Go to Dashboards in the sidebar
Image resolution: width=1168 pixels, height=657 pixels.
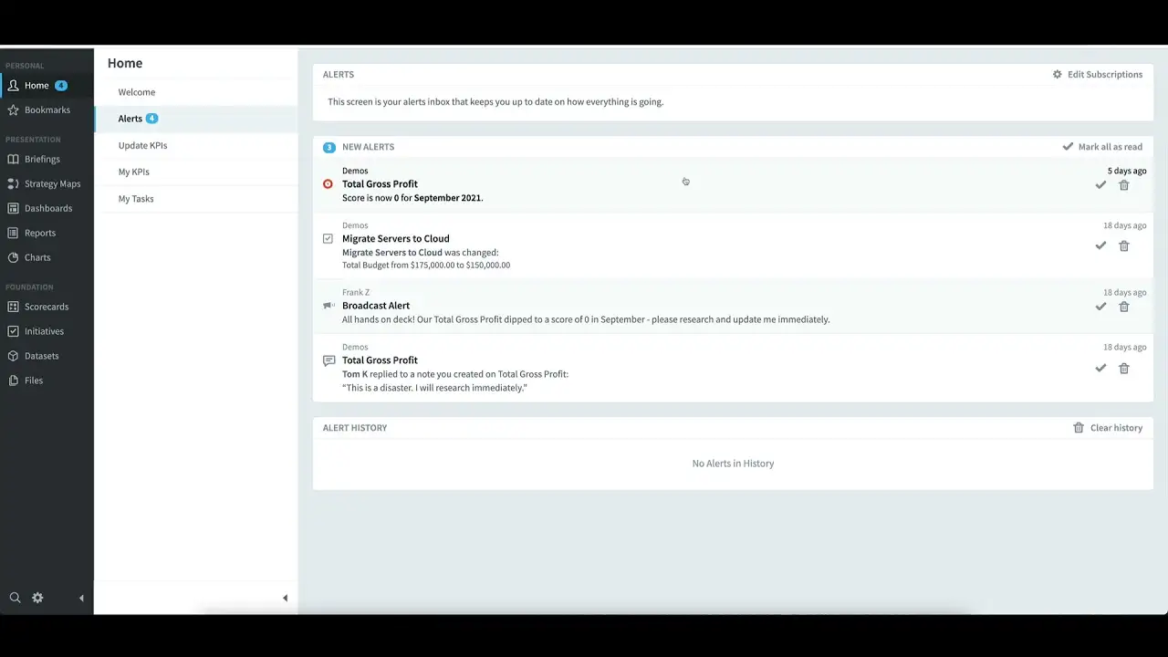pyautogui.click(x=47, y=208)
